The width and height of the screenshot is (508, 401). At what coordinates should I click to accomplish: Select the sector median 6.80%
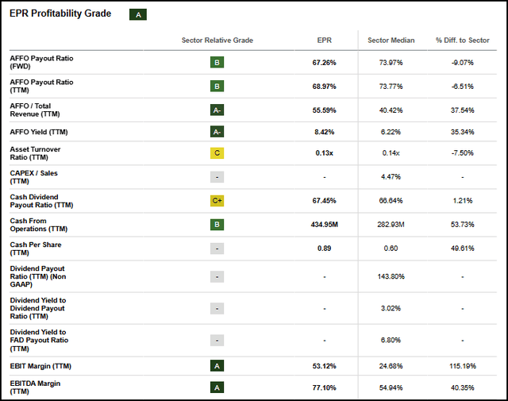pyautogui.click(x=391, y=340)
